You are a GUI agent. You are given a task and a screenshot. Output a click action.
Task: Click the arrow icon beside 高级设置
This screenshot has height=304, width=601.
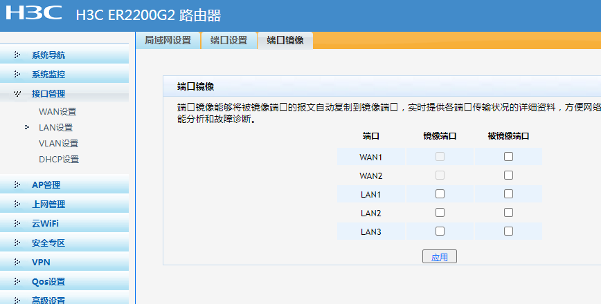click(x=17, y=301)
